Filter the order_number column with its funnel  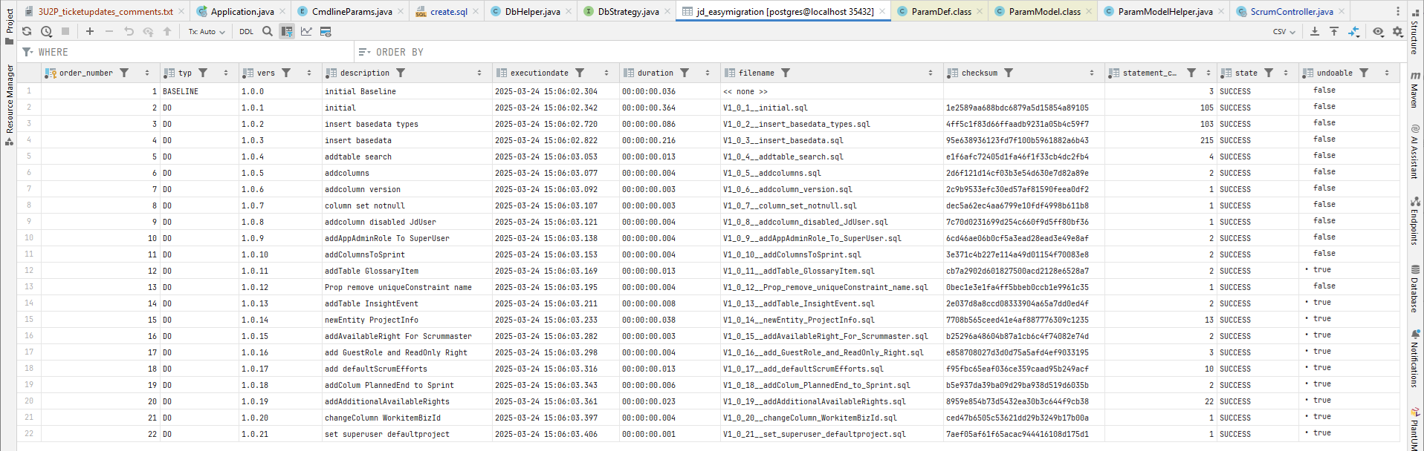pyautogui.click(x=124, y=73)
